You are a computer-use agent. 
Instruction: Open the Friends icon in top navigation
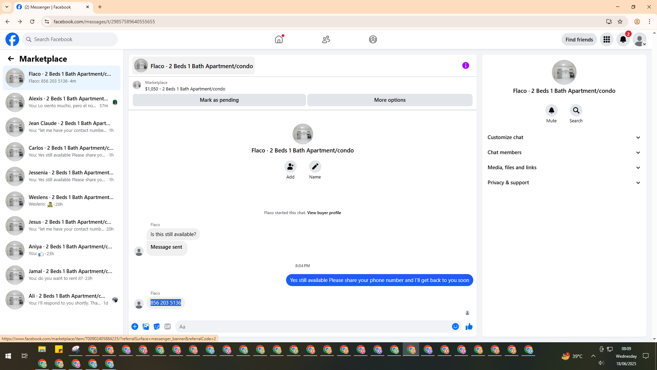326,39
